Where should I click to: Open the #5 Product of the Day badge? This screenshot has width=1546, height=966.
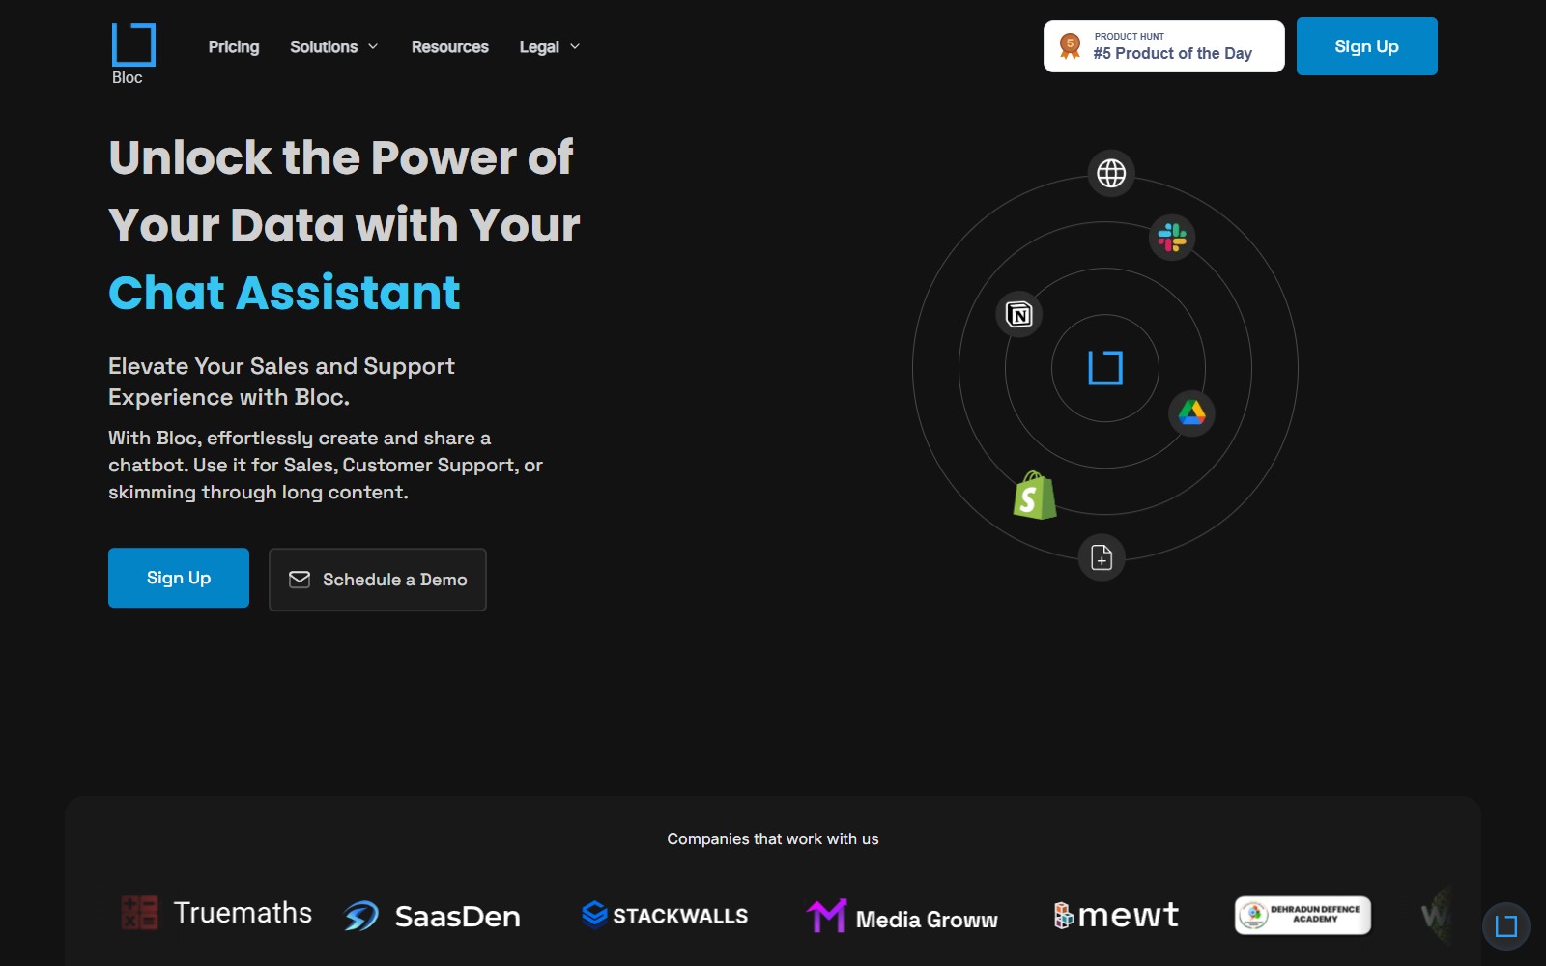pyautogui.click(x=1163, y=46)
